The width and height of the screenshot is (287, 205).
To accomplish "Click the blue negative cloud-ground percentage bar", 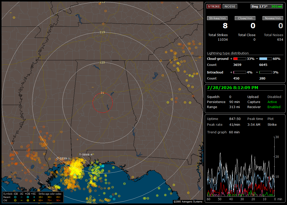I will tap(266, 59).
